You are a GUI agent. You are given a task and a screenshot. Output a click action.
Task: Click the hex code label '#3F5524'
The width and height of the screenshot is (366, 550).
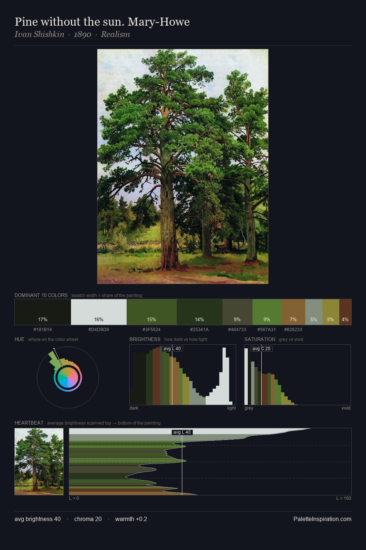point(152,330)
